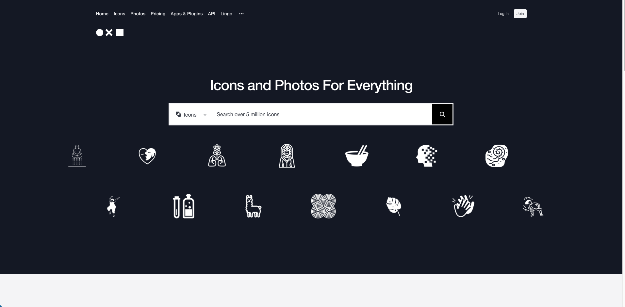Go to the Pricing menu item
This screenshot has height=307, width=625.
[158, 14]
